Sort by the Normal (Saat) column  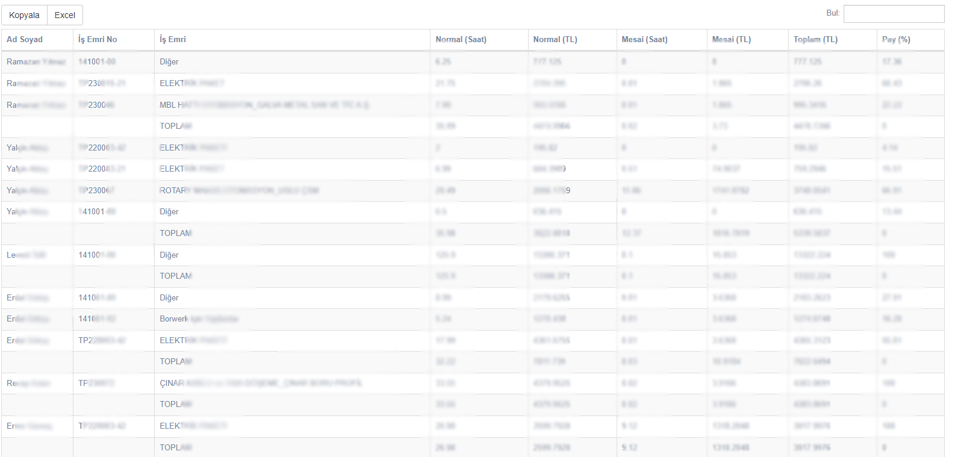[x=461, y=39]
